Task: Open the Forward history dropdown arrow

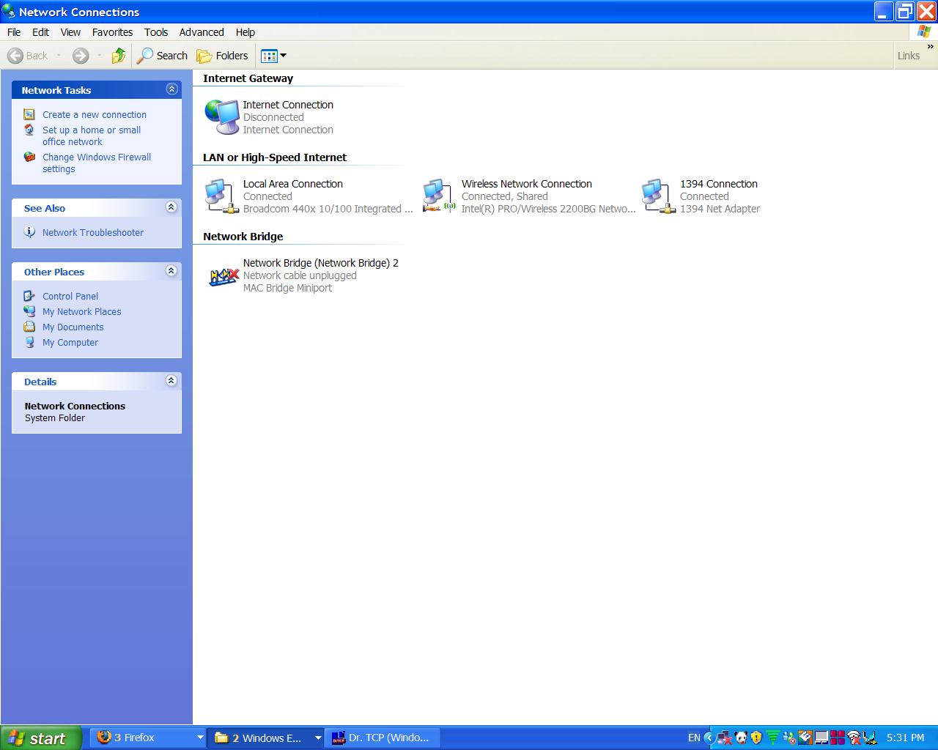Action: pos(99,56)
